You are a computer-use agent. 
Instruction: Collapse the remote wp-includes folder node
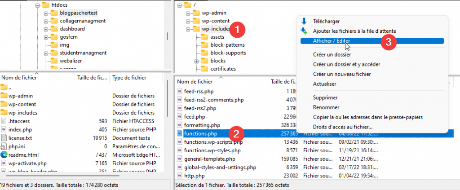188,29
